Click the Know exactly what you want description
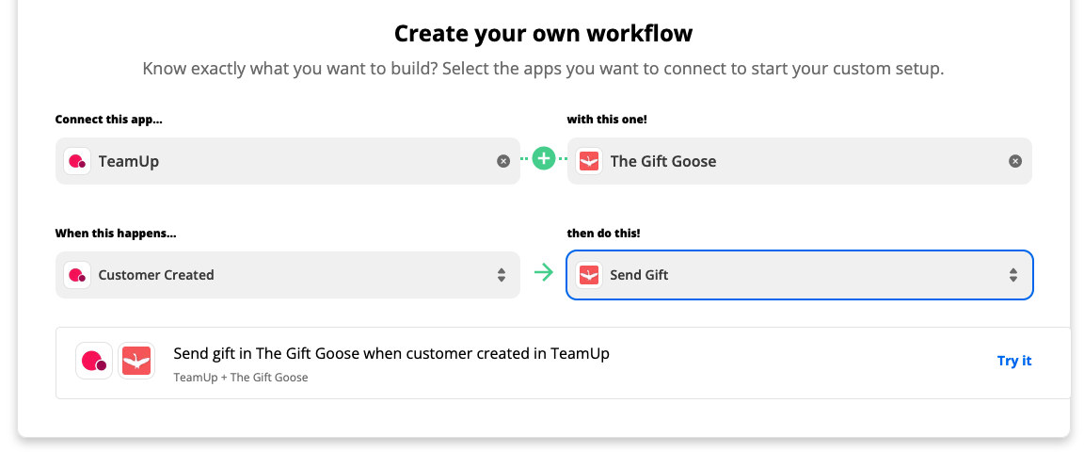The height and width of the screenshot is (452, 1084). tap(543, 70)
